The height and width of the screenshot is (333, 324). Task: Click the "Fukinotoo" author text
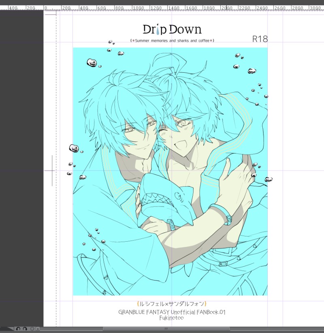click(172, 318)
